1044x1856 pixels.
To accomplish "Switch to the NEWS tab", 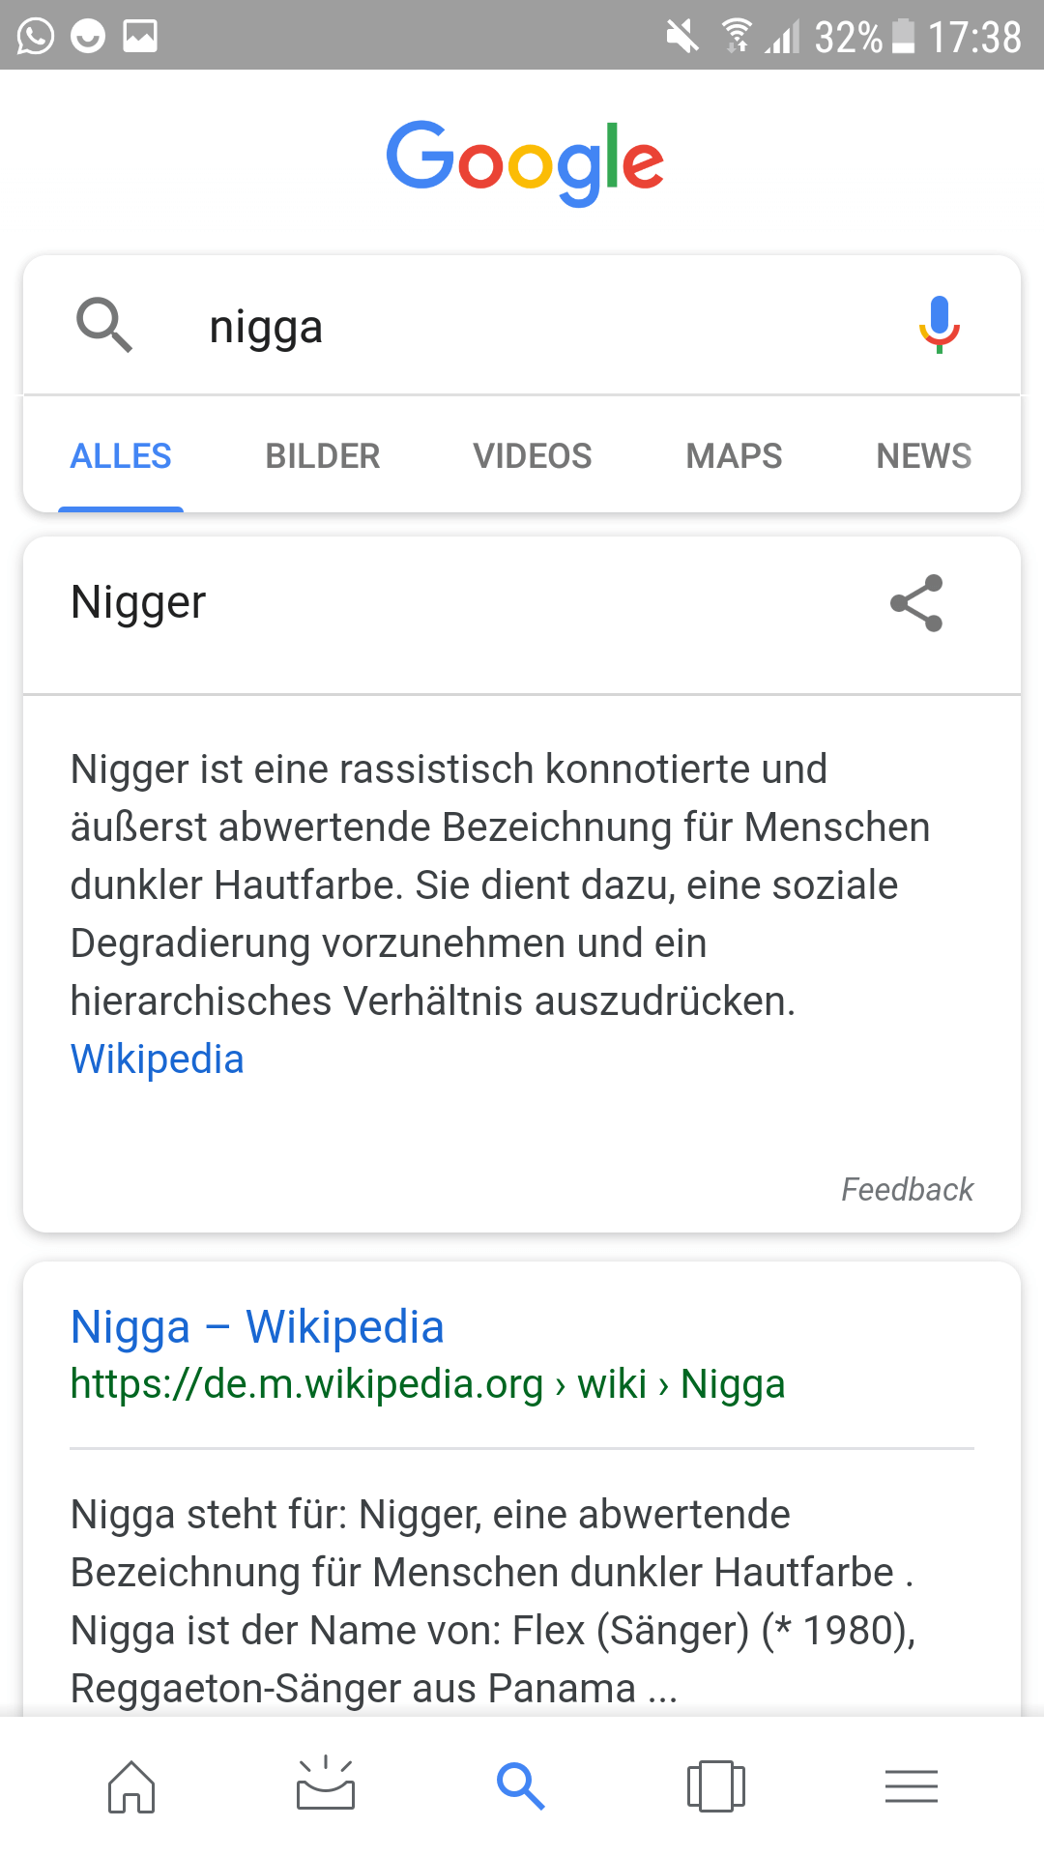I will (924, 455).
